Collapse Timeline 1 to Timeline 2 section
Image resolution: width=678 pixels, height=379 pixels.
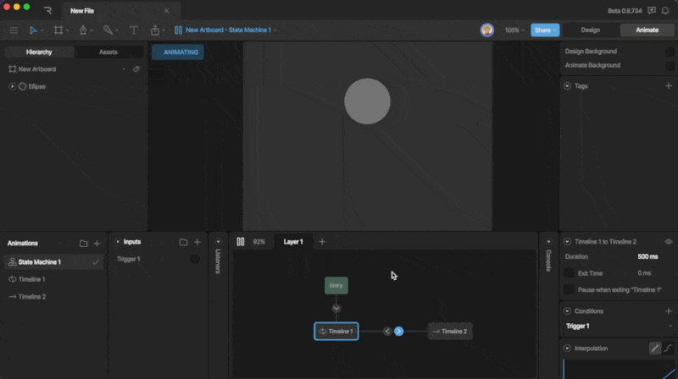[567, 242]
